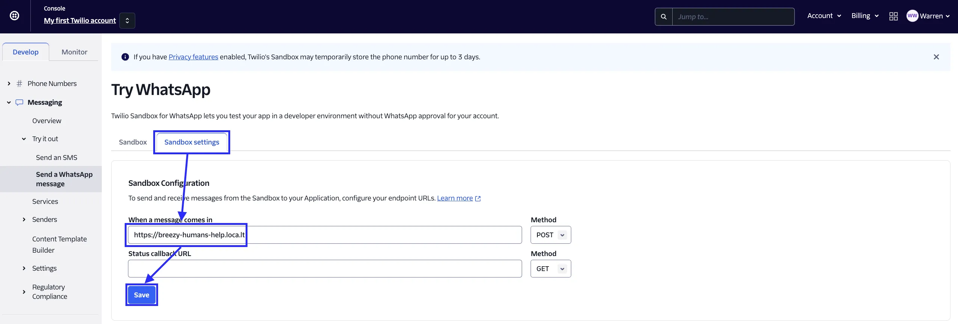
Task: Open the Privacy features link
Action: (x=193, y=57)
